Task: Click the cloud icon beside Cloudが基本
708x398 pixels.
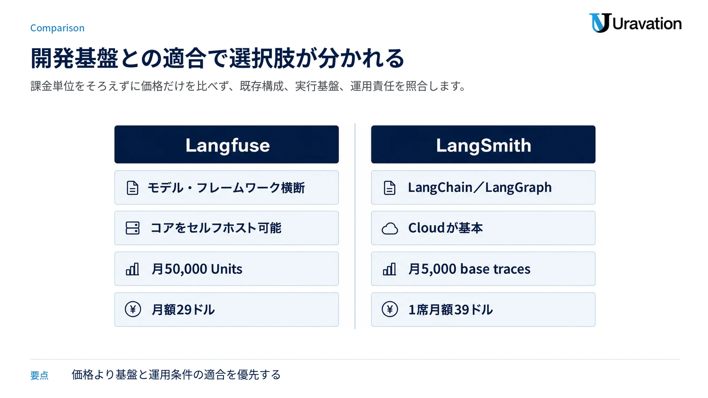Action: [x=390, y=229]
